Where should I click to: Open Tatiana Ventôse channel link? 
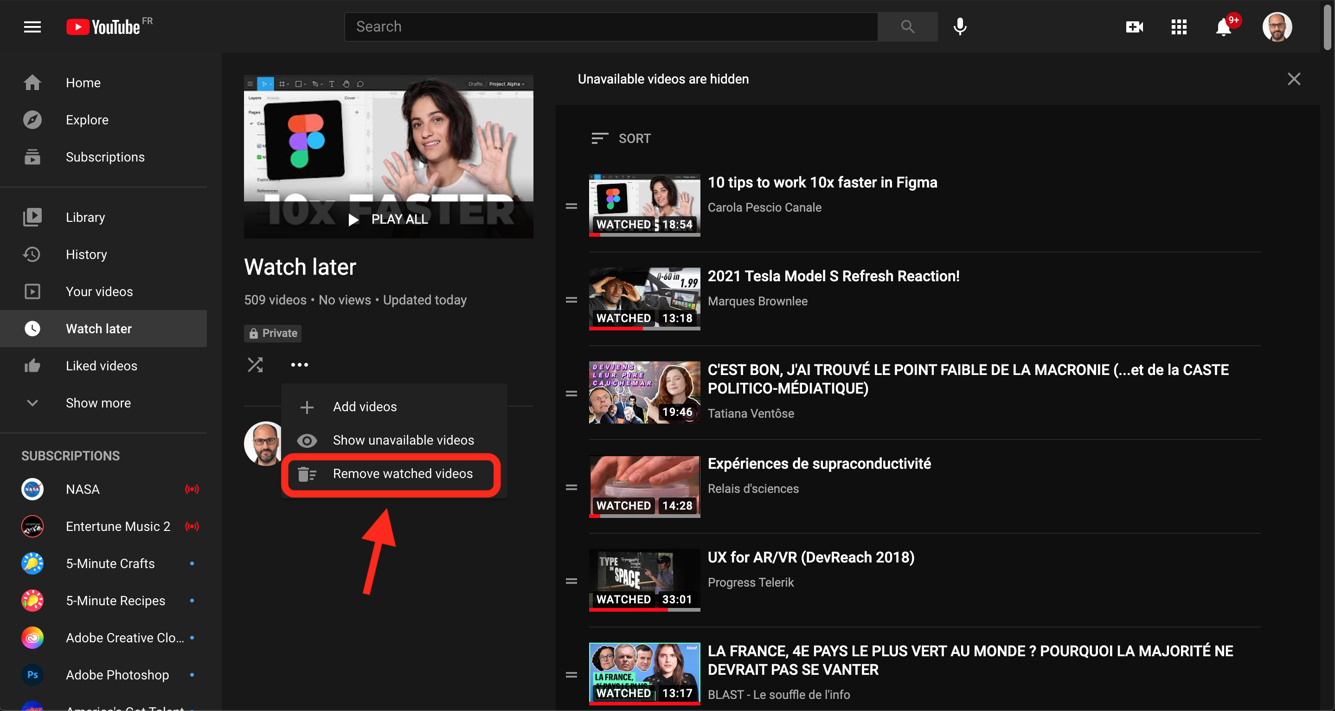[x=751, y=414]
